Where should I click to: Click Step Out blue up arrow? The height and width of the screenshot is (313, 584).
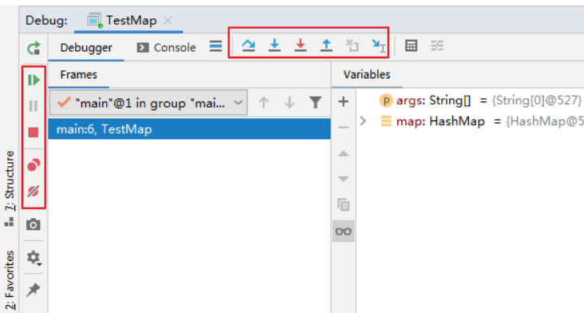click(326, 45)
